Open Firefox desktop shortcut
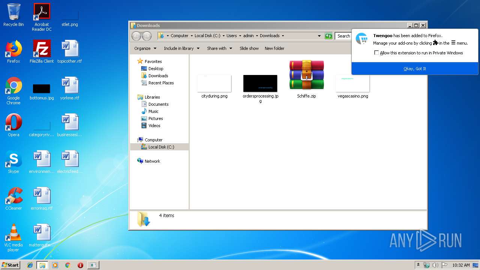Image resolution: width=480 pixels, height=270 pixels. point(13,52)
